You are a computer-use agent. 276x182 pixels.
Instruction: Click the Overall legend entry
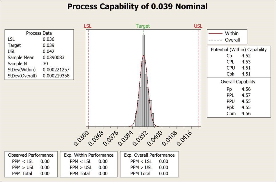click(x=232, y=40)
